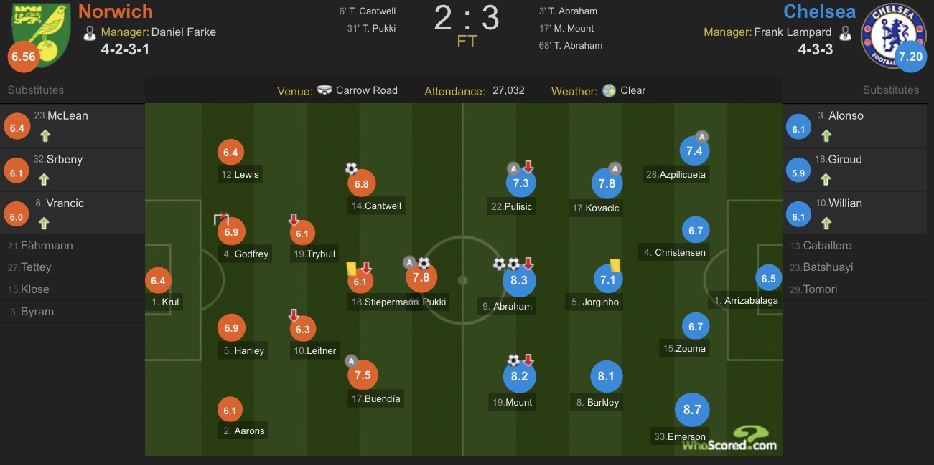Click Cantwell's goal ball icon
Screen dimensions: 934x465
coord(351,168)
